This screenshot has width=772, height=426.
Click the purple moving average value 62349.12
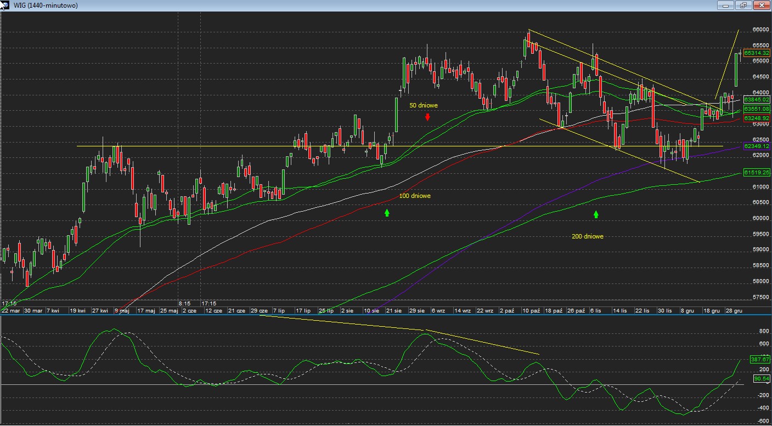[757, 146]
